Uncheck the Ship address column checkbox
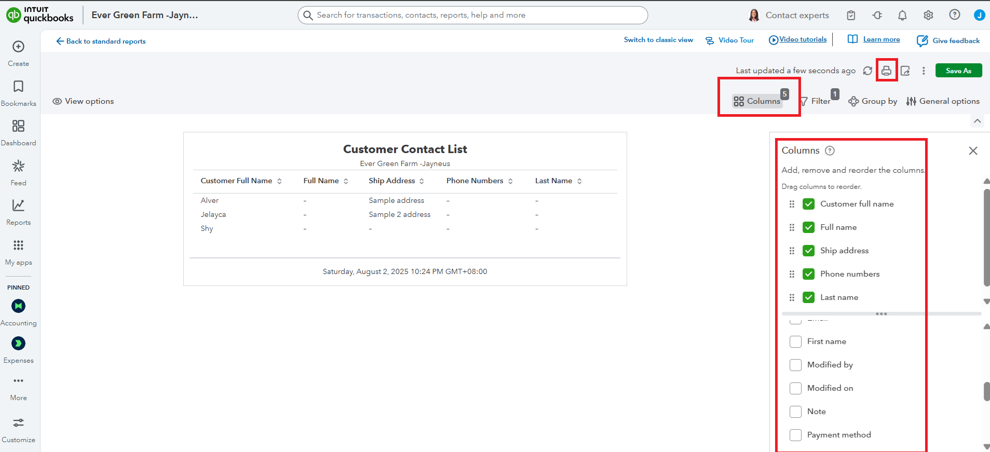Screen dimensions: 990x452 pyautogui.click(x=808, y=251)
